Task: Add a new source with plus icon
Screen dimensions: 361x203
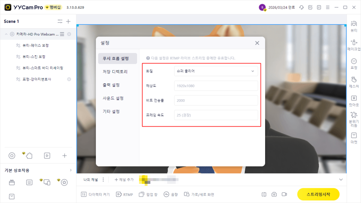Action: point(64,156)
